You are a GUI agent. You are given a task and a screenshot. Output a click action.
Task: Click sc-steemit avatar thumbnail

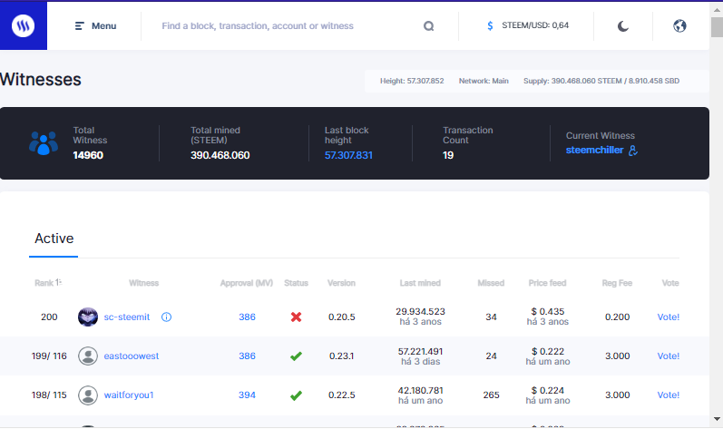[x=88, y=317]
